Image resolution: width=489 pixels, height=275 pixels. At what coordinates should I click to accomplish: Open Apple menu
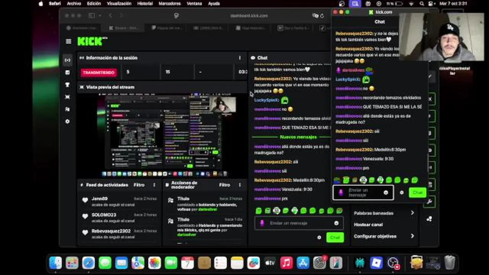point(41,3)
